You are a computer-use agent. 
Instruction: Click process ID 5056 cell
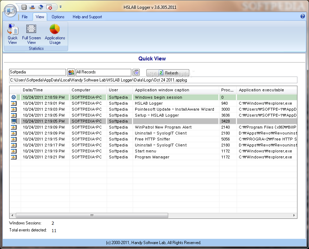228,139
